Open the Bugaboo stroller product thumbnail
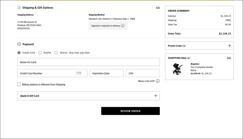Screen dimensions: 243x139 pyautogui.click(x=177, y=69)
